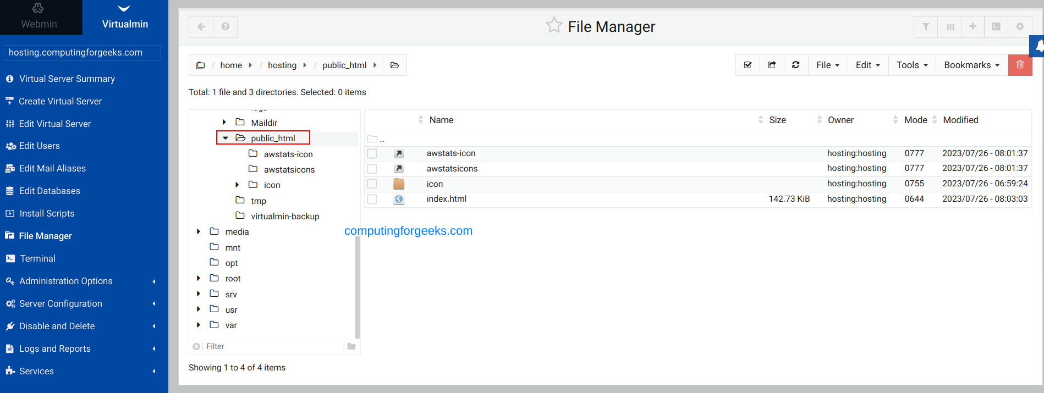Click the red trash delete icon

pyautogui.click(x=1020, y=65)
